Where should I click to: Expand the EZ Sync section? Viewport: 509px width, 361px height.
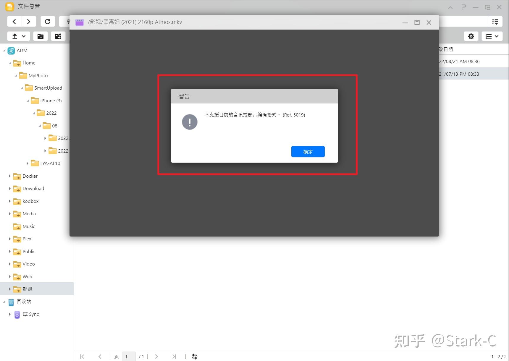9,314
